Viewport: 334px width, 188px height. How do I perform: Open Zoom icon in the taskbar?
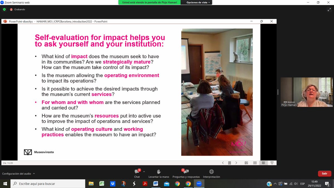pos(199,184)
